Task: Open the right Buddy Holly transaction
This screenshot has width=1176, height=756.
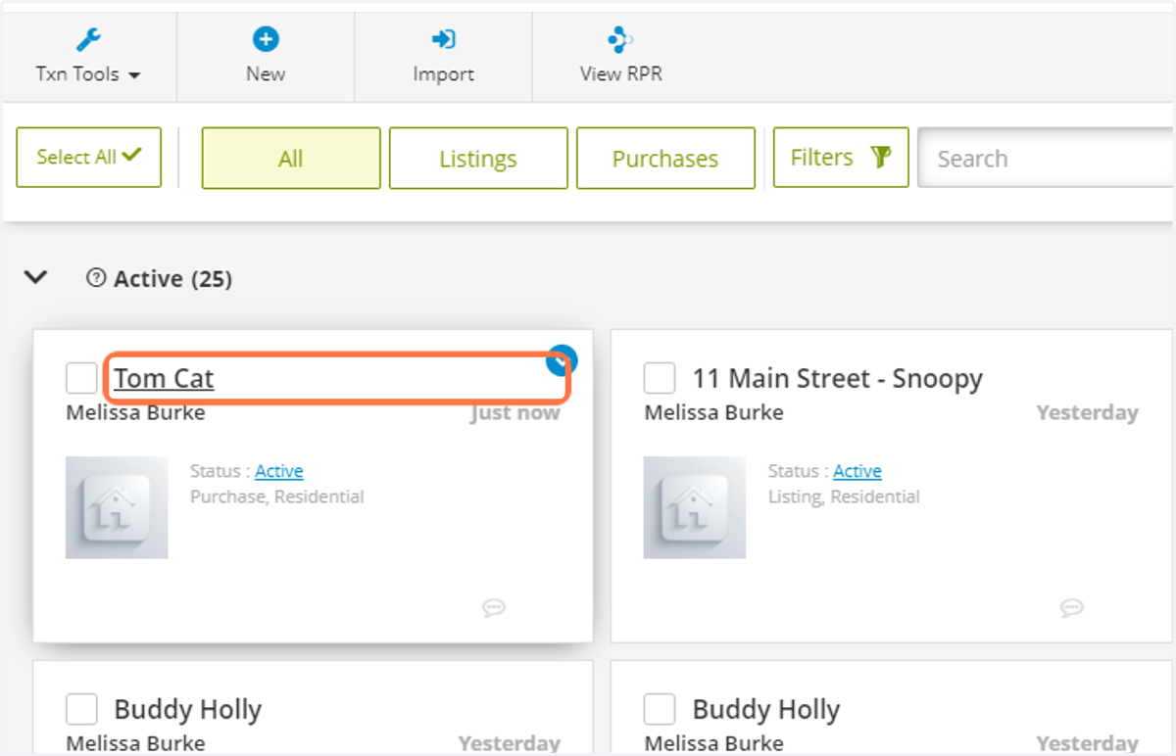Action: tap(766, 709)
